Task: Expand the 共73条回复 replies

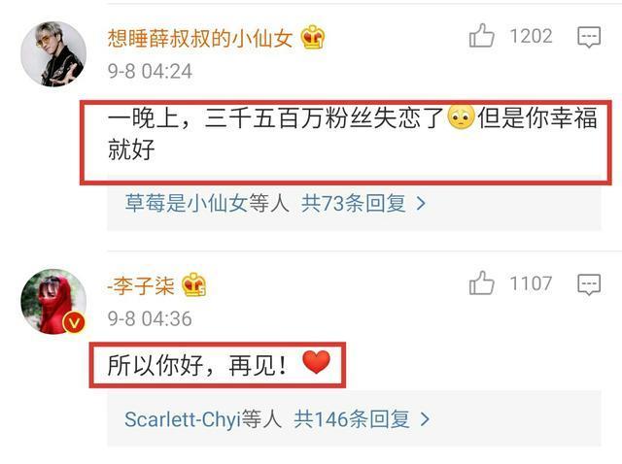Action: point(354,204)
